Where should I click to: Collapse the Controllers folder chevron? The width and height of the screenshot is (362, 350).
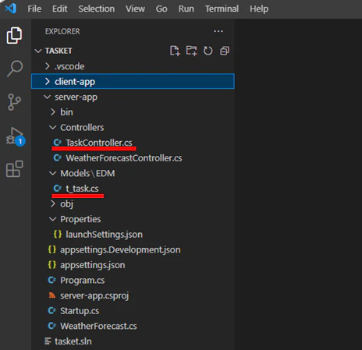(53, 128)
